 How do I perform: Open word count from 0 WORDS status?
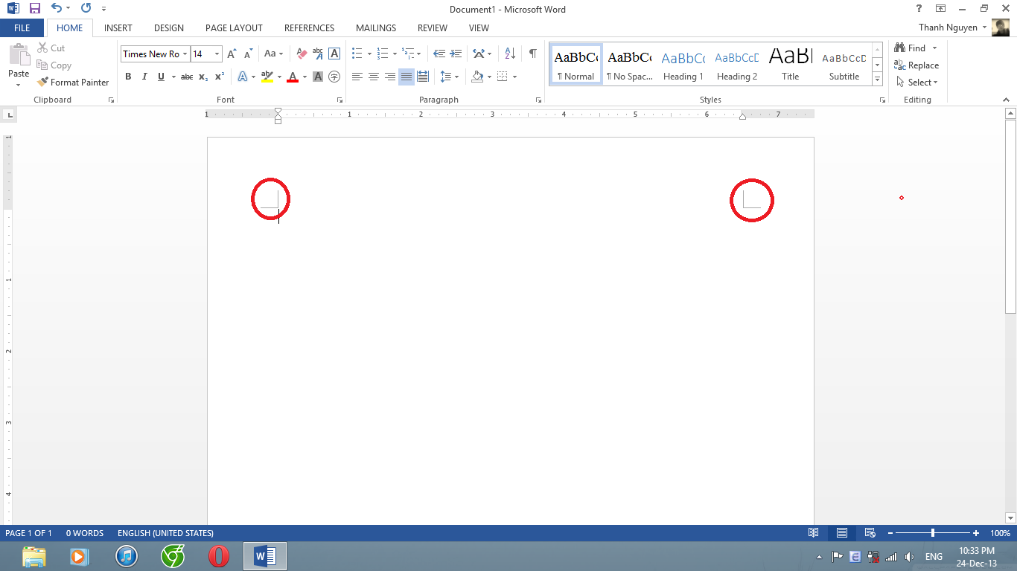(x=85, y=533)
